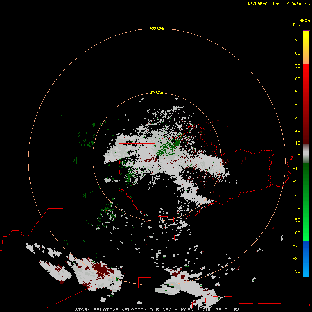Select the -80 value on velocity scale
Image resolution: width=312 pixels, height=312 pixels.
point(296,259)
